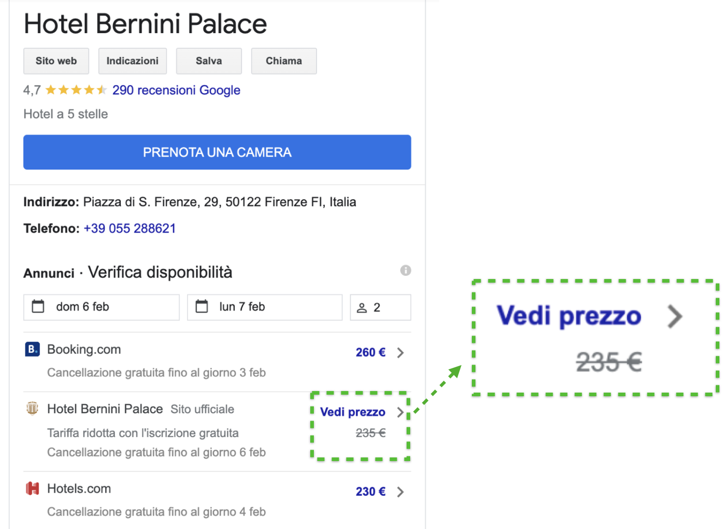The height and width of the screenshot is (529, 722).
Task: Click the check-out calendar icon
Action: 202,307
